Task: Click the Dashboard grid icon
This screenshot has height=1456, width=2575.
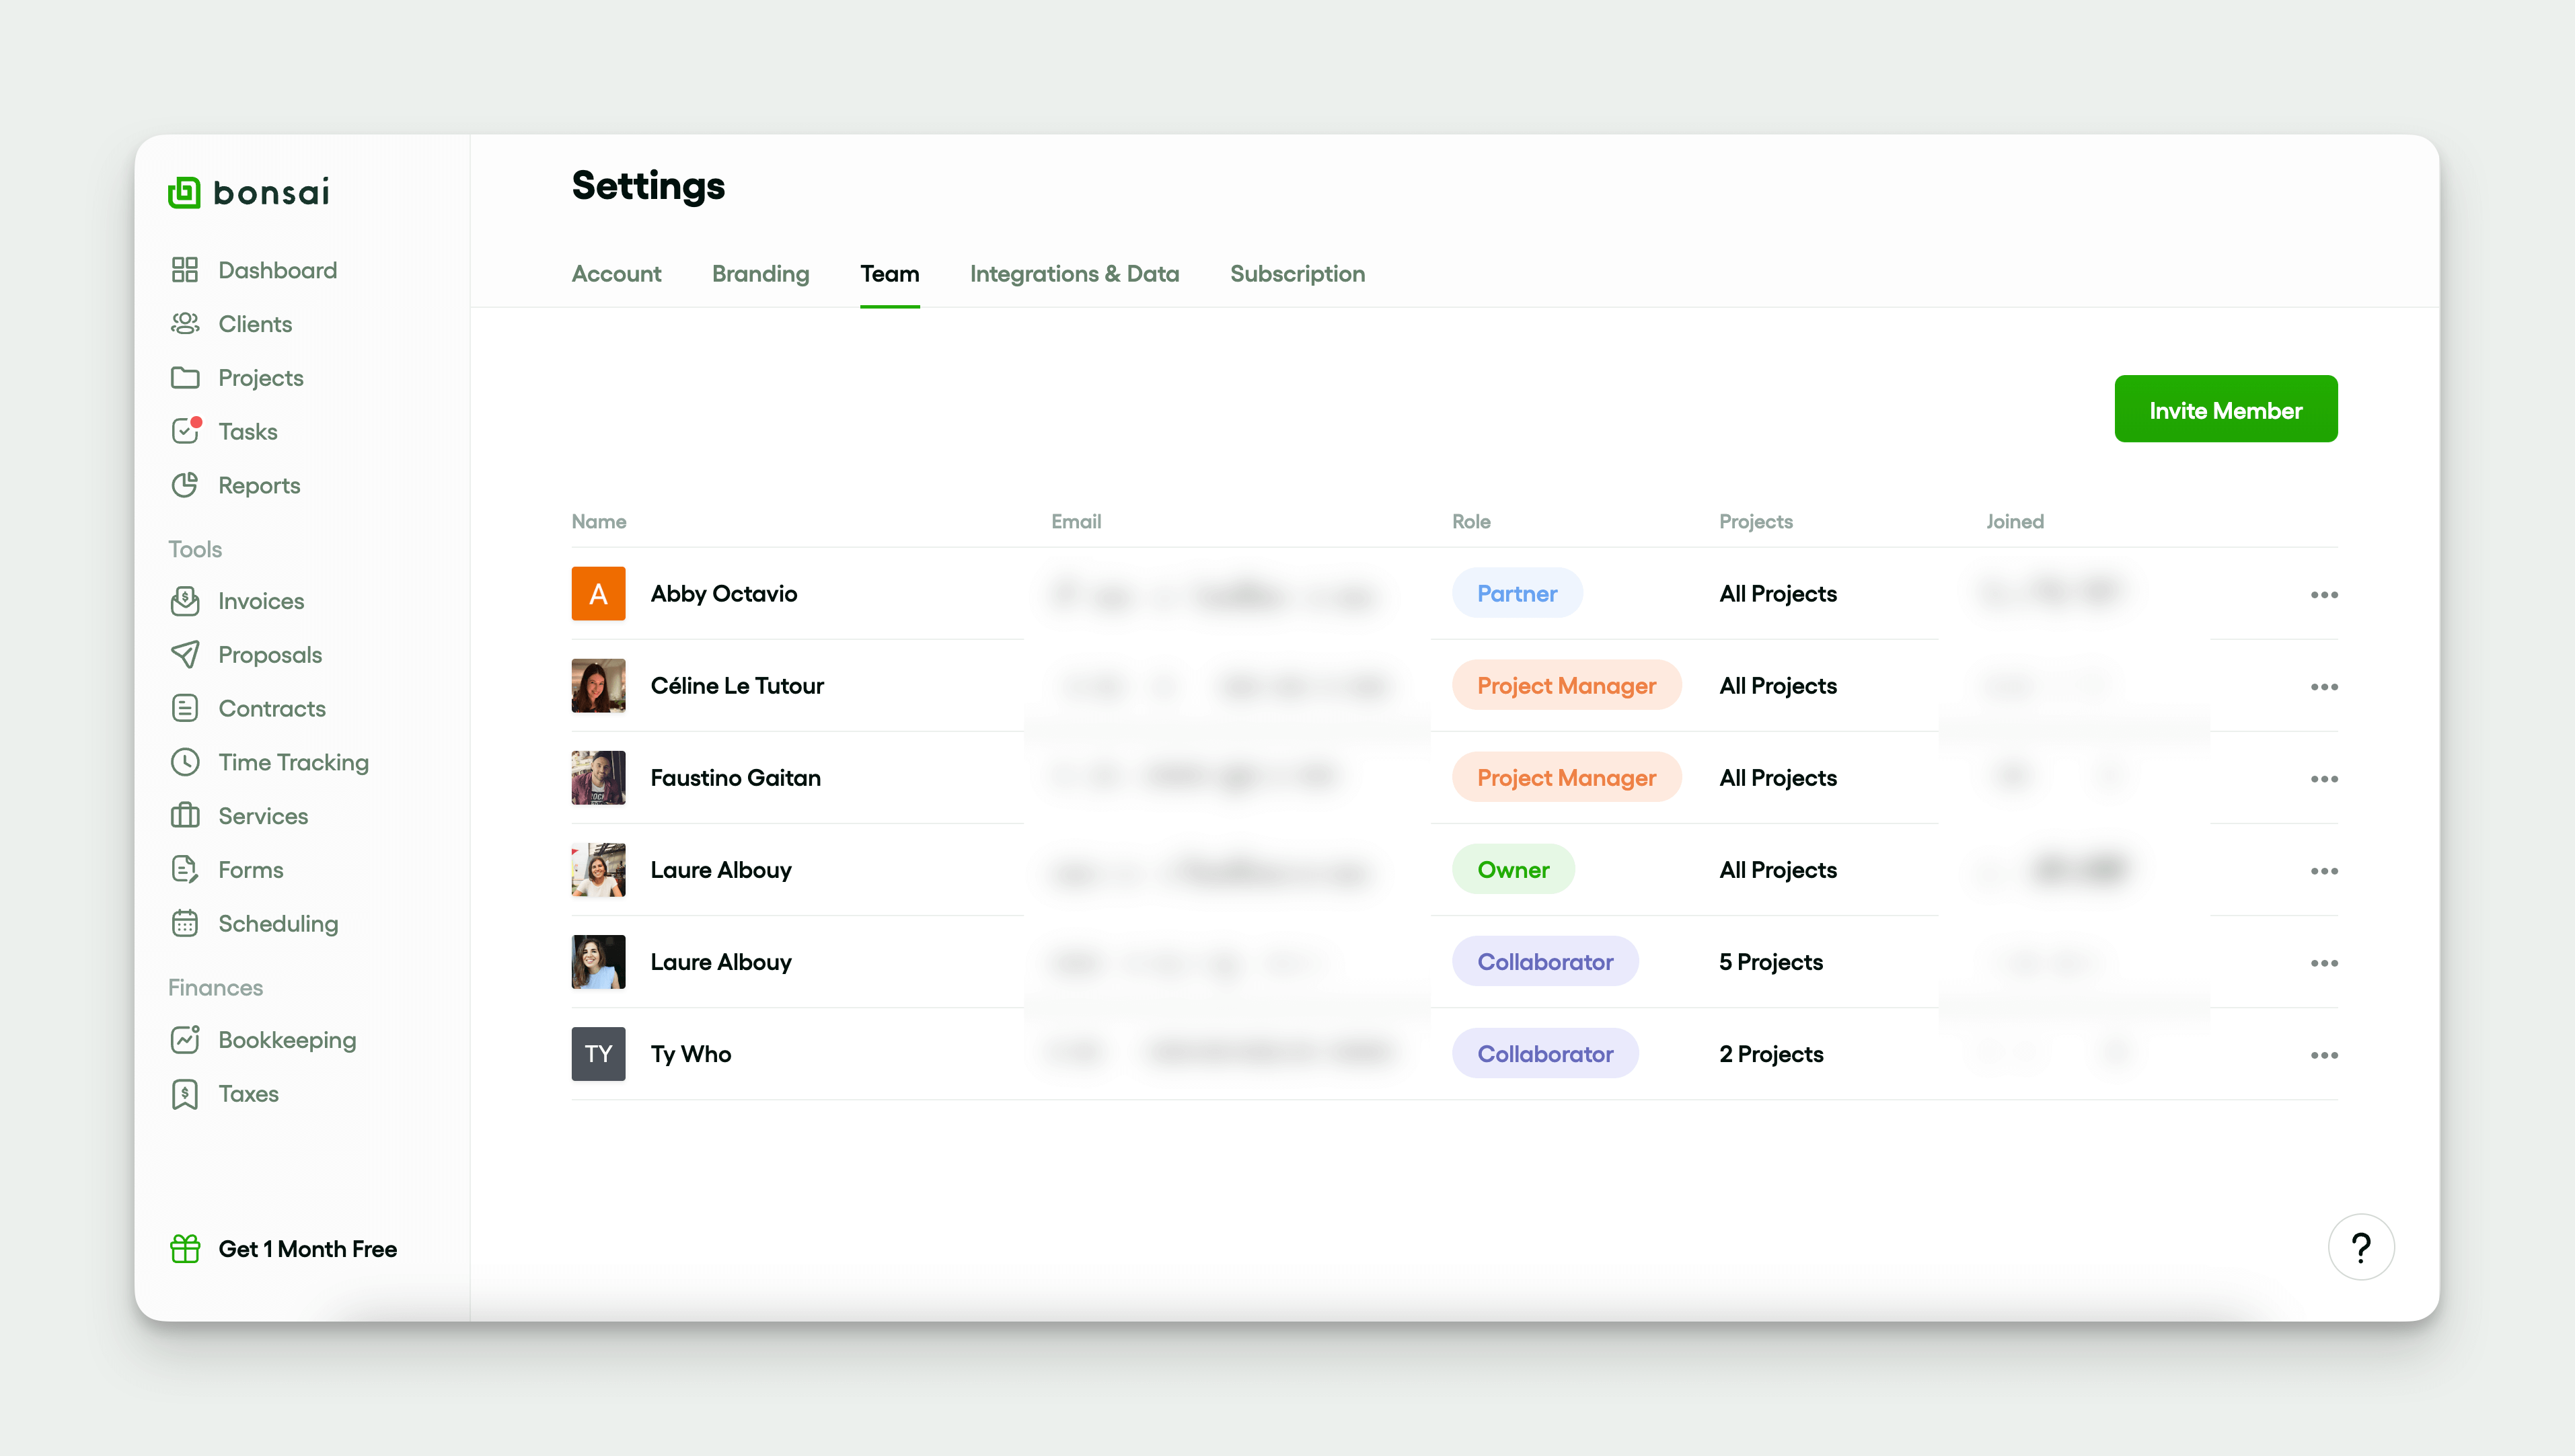Action: pos(185,270)
